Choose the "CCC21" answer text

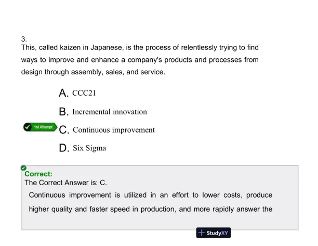(86, 94)
